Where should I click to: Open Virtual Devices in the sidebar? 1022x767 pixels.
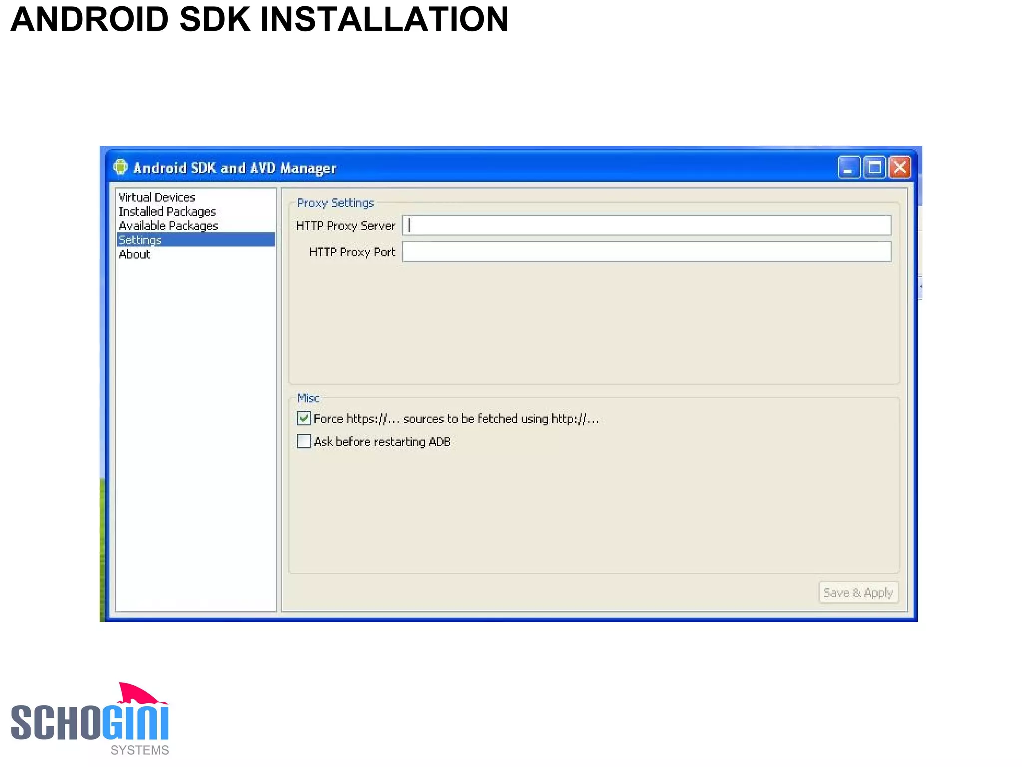(157, 197)
